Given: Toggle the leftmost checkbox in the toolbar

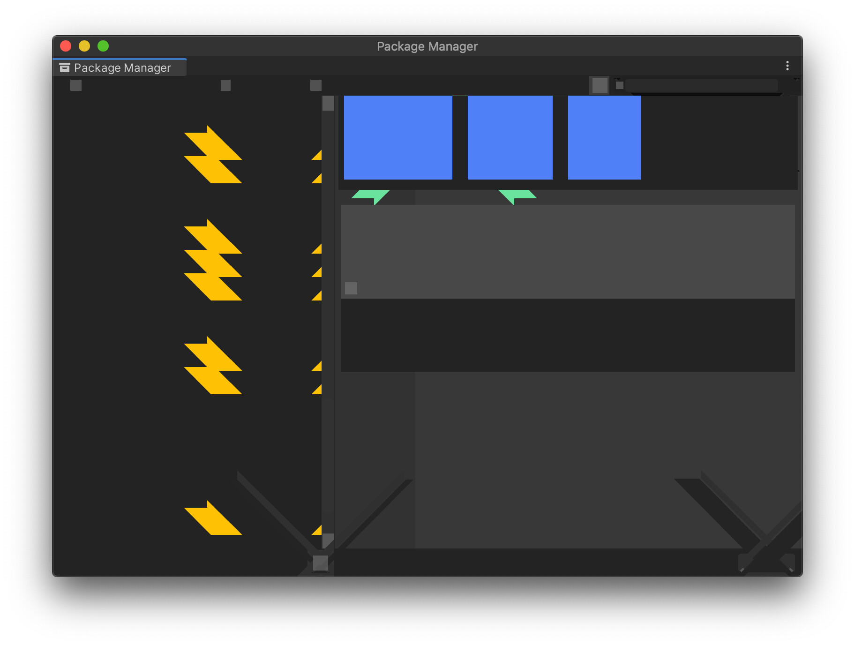Looking at the screenshot, I should click(75, 85).
